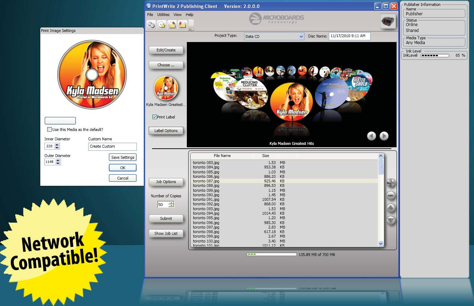Viewport: 474px width, 306px height.
Task: Click the Custom Name input field
Action: (x=113, y=147)
